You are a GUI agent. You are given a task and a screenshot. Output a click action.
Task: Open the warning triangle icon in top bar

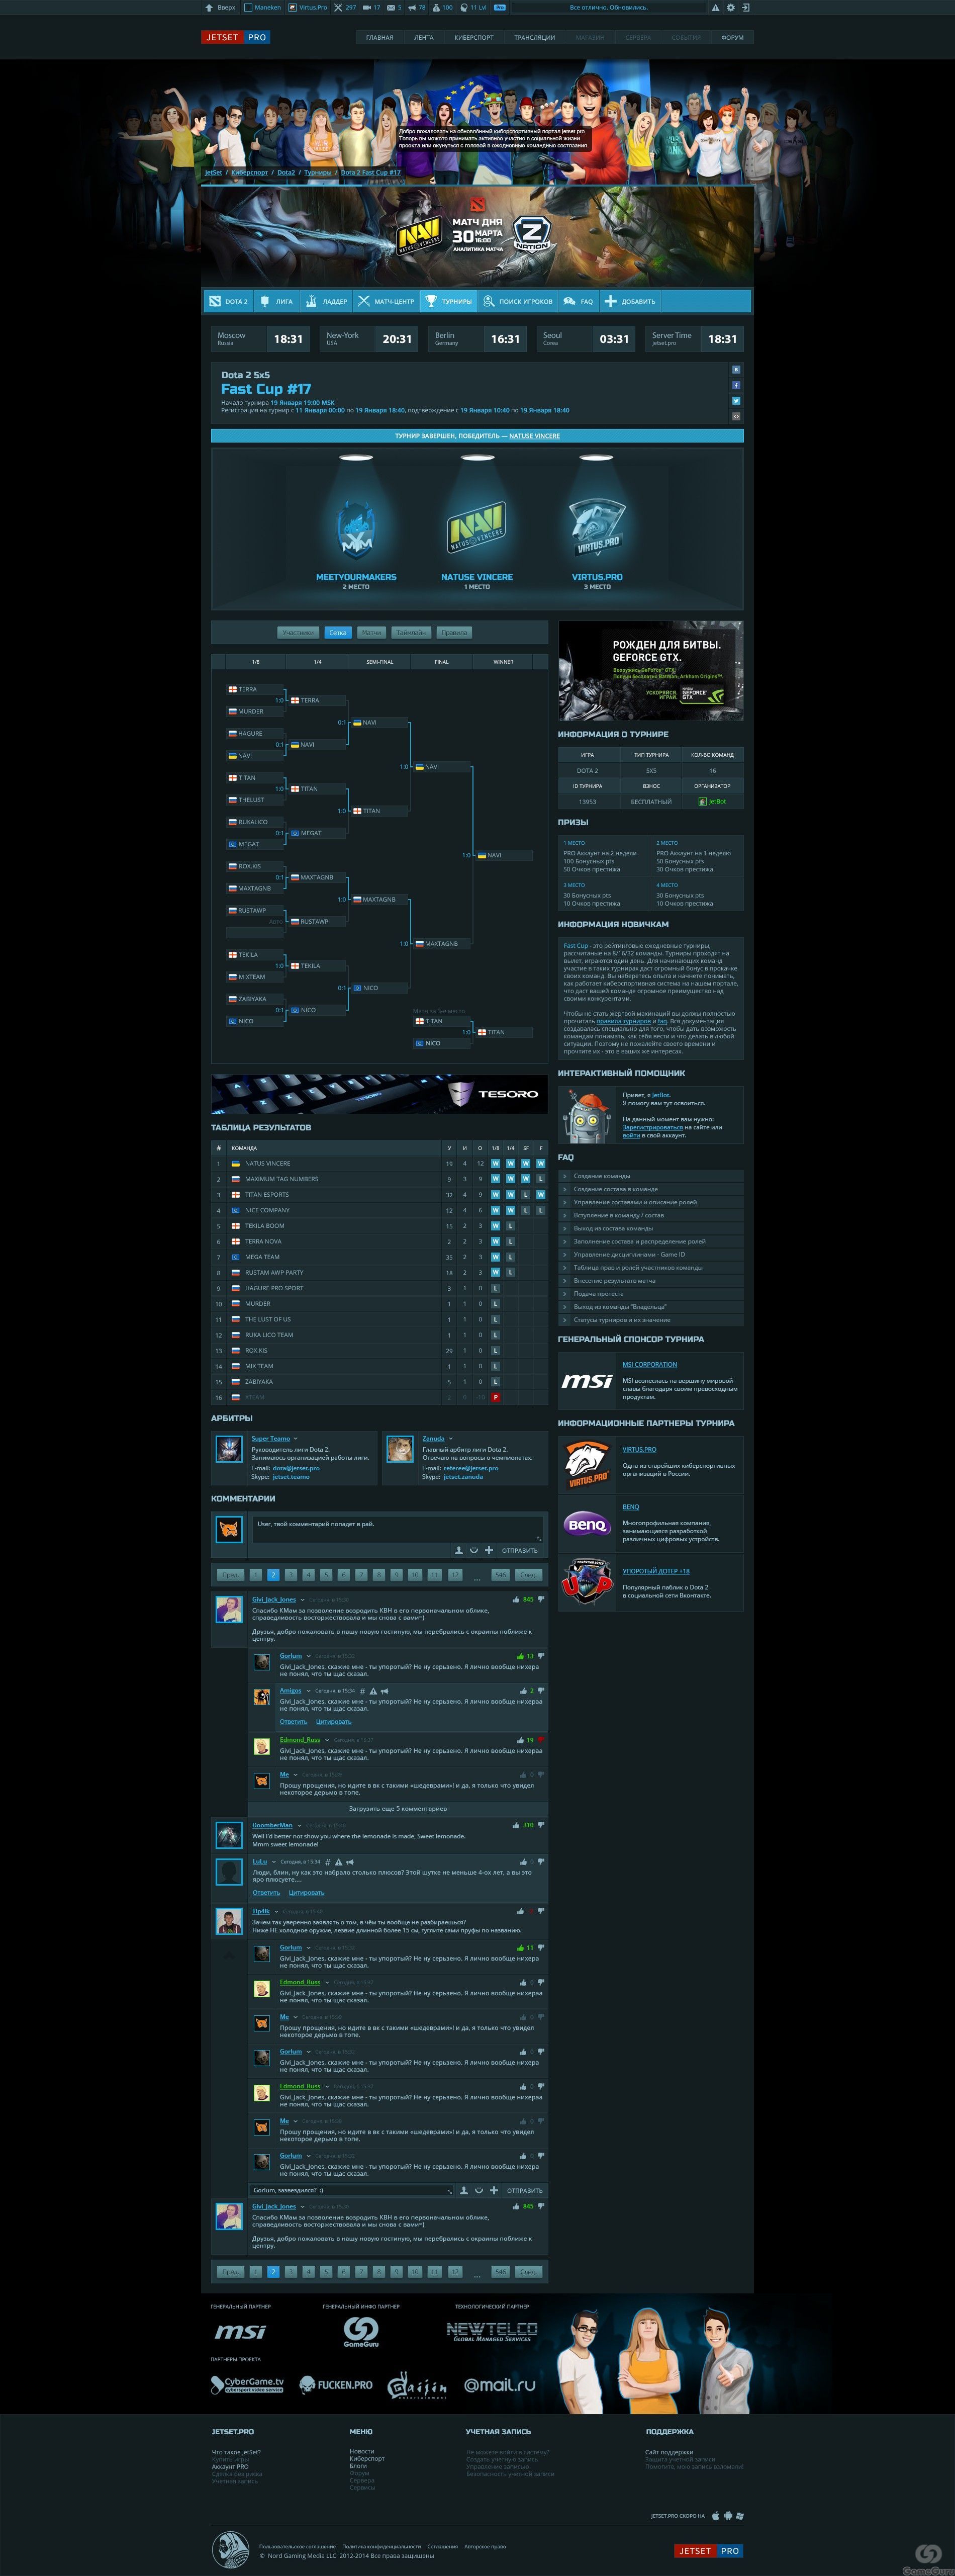pyautogui.click(x=715, y=7)
